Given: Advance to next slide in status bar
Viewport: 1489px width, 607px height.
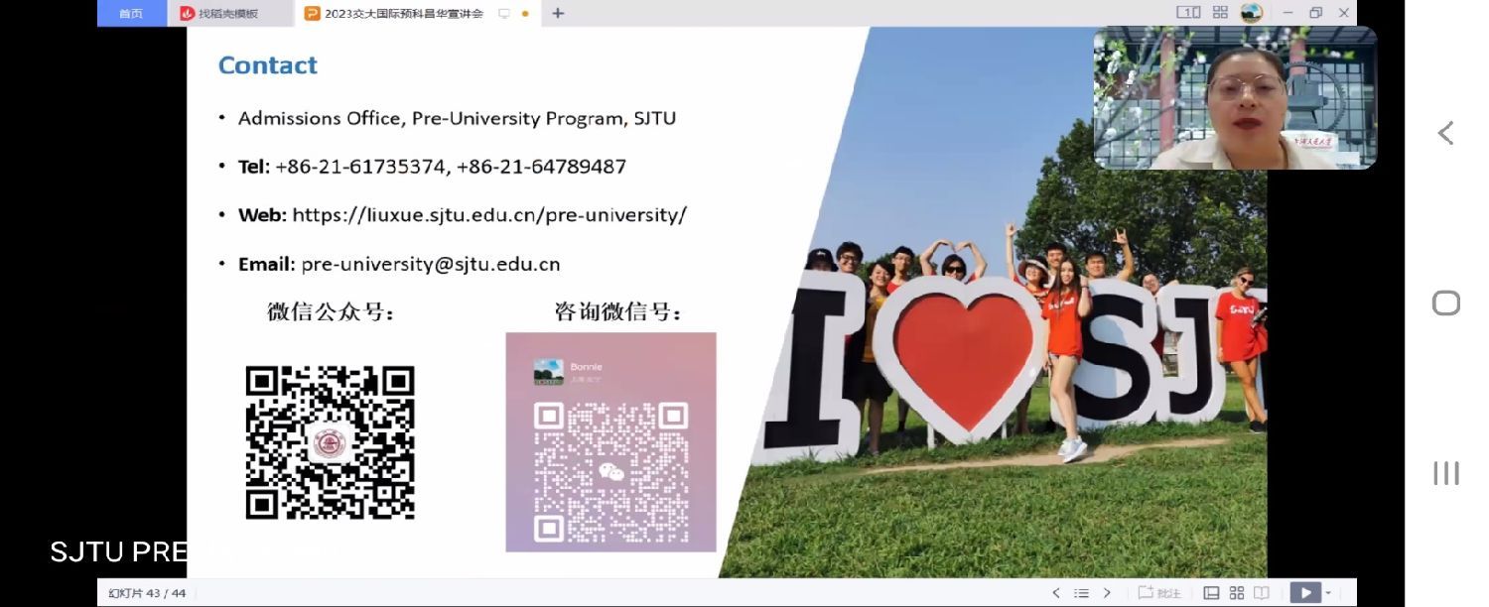Looking at the screenshot, I should pyautogui.click(x=1107, y=593).
